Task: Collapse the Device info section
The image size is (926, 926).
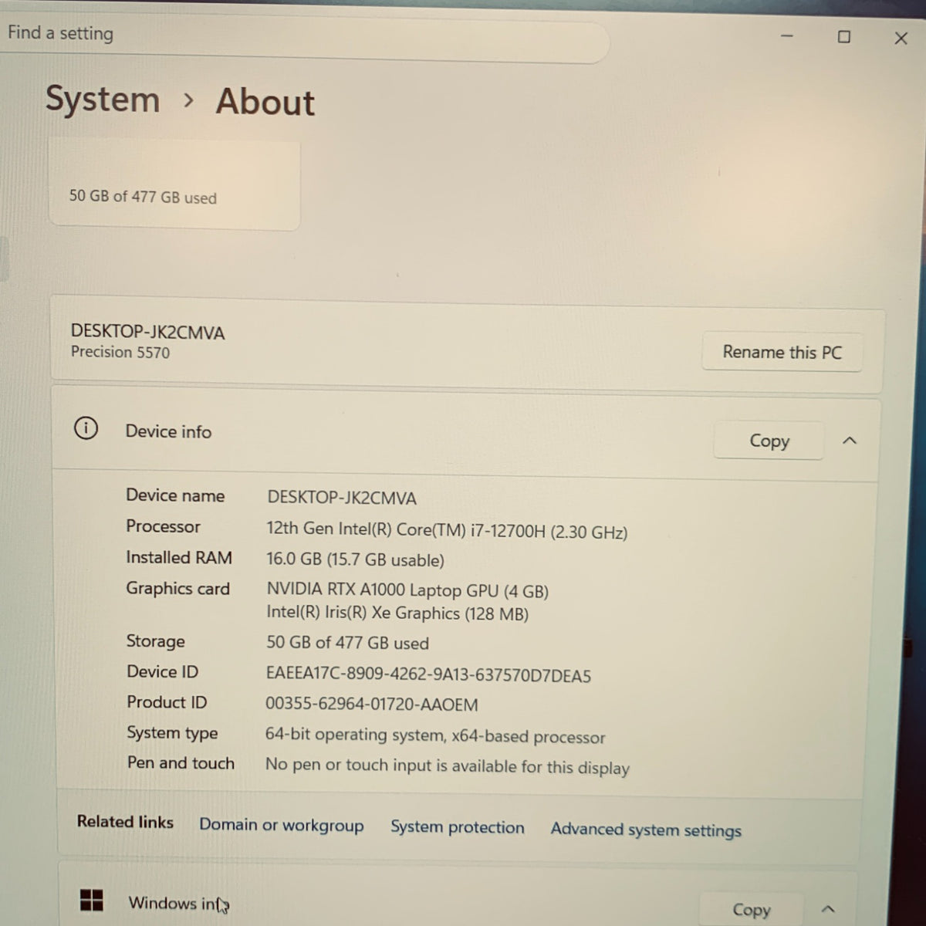Action: point(850,441)
